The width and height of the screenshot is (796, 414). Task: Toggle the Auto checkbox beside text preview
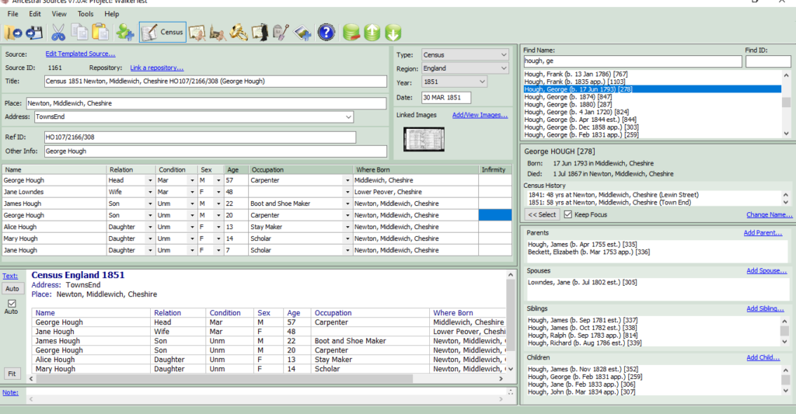pyautogui.click(x=12, y=304)
